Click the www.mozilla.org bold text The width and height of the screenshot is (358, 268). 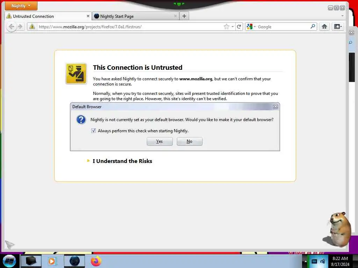point(196,79)
